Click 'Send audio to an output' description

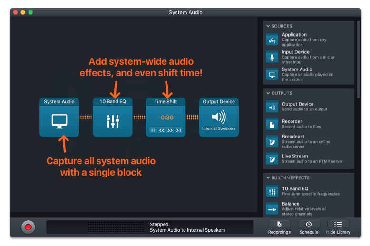tap(305, 109)
